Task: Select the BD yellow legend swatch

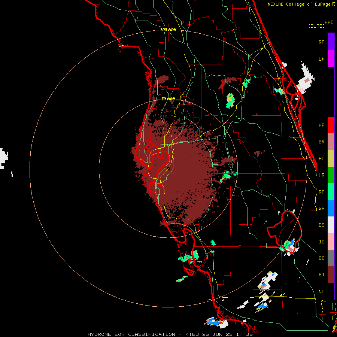Action: click(331, 159)
